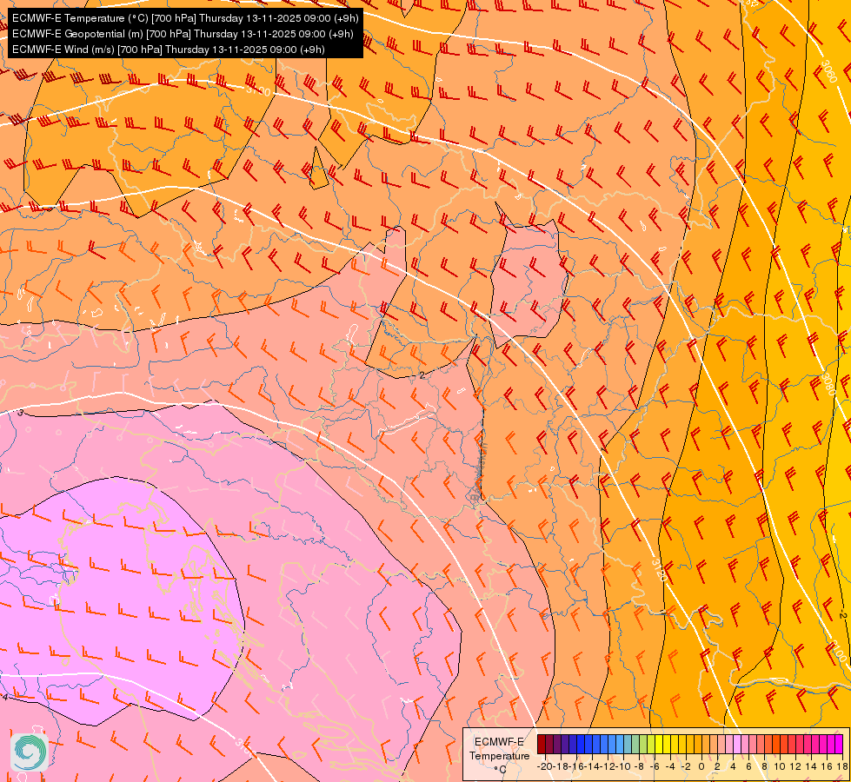Click the '8' label on the legend scale

[764, 766]
